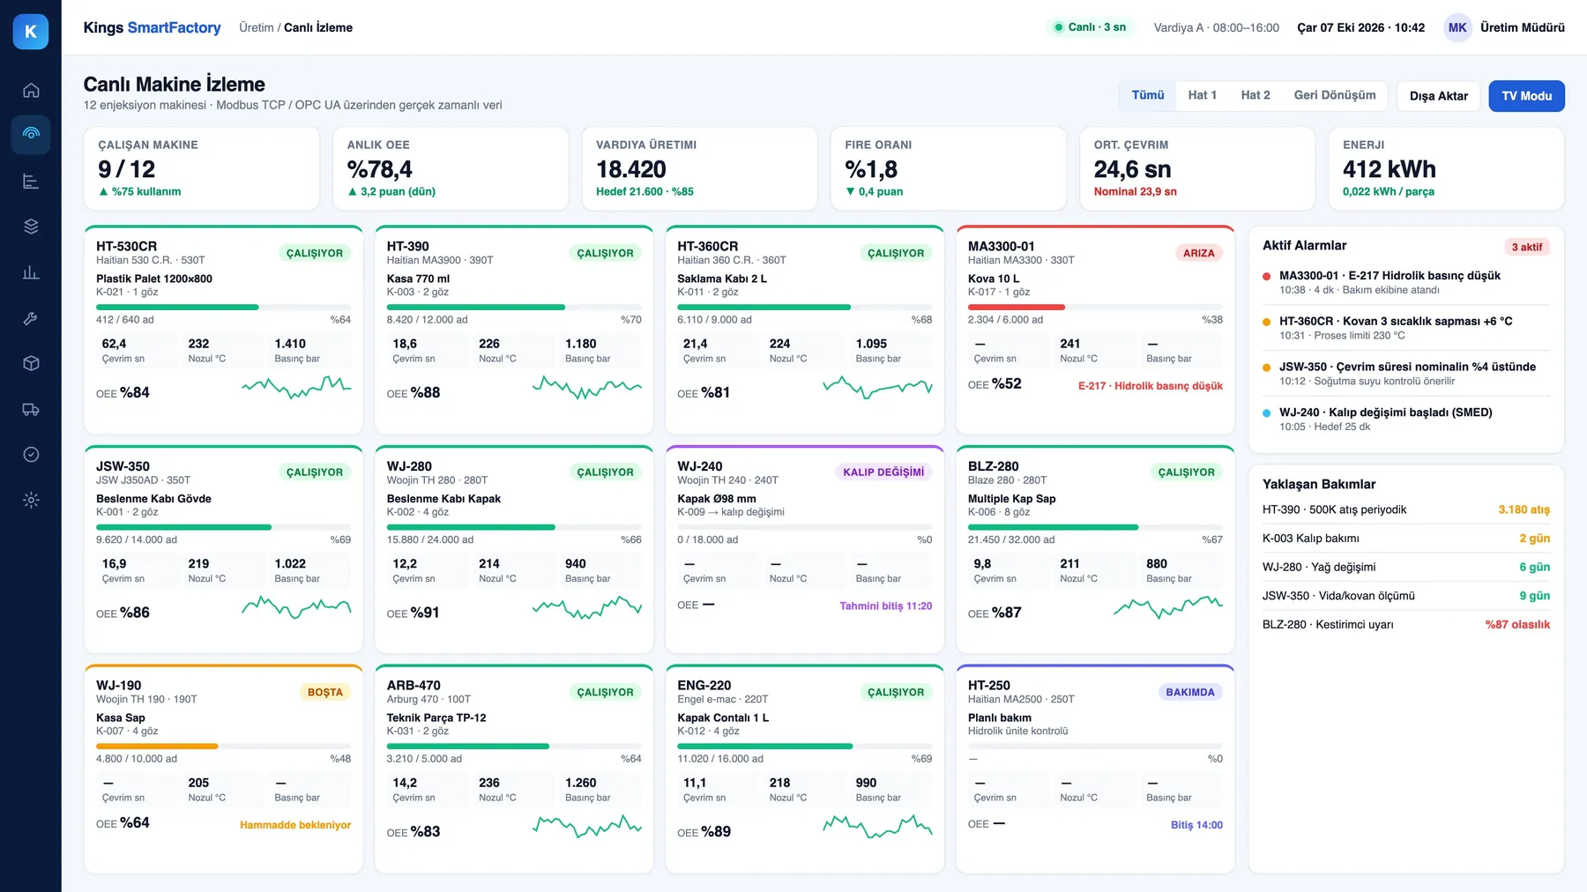Image resolution: width=1587 pixels, height=892 pixels.
Task: Click the ARIZA badge on MA3300-01
Action: tap(1198, 253)
